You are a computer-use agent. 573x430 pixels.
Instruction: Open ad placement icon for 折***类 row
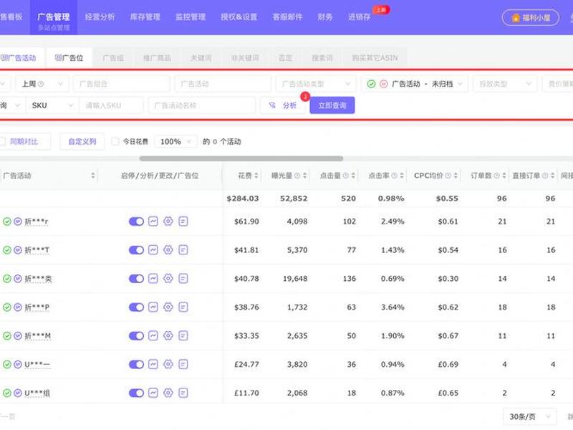tap(183, 279)
